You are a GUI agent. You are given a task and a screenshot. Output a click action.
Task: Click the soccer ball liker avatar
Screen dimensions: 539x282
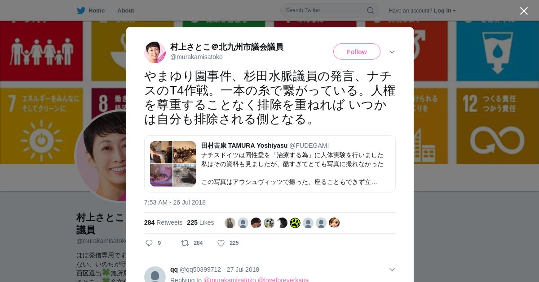pos(269,223)
